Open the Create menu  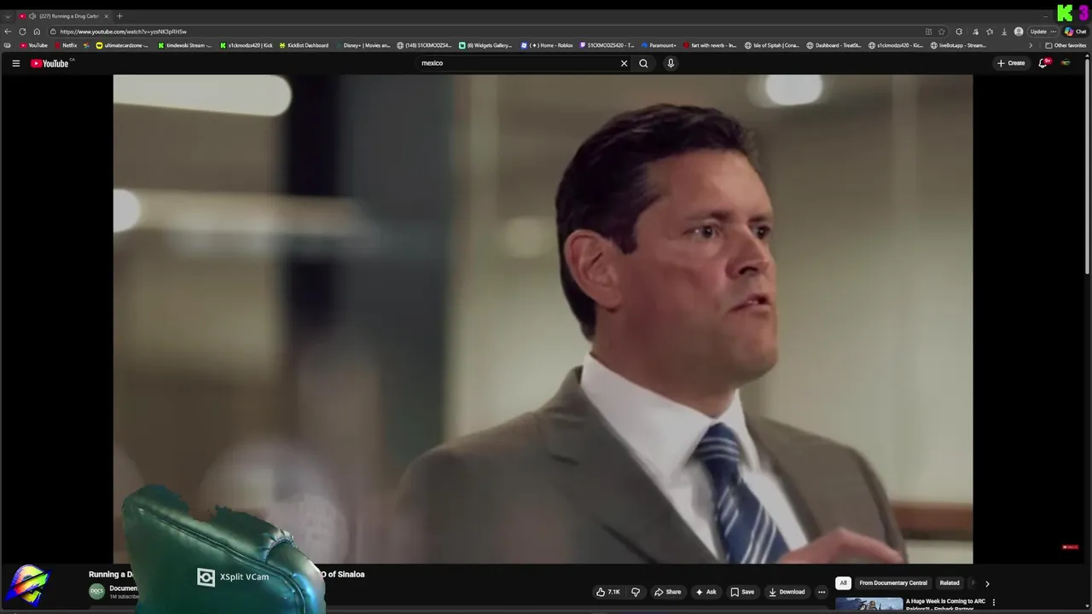1011,63
